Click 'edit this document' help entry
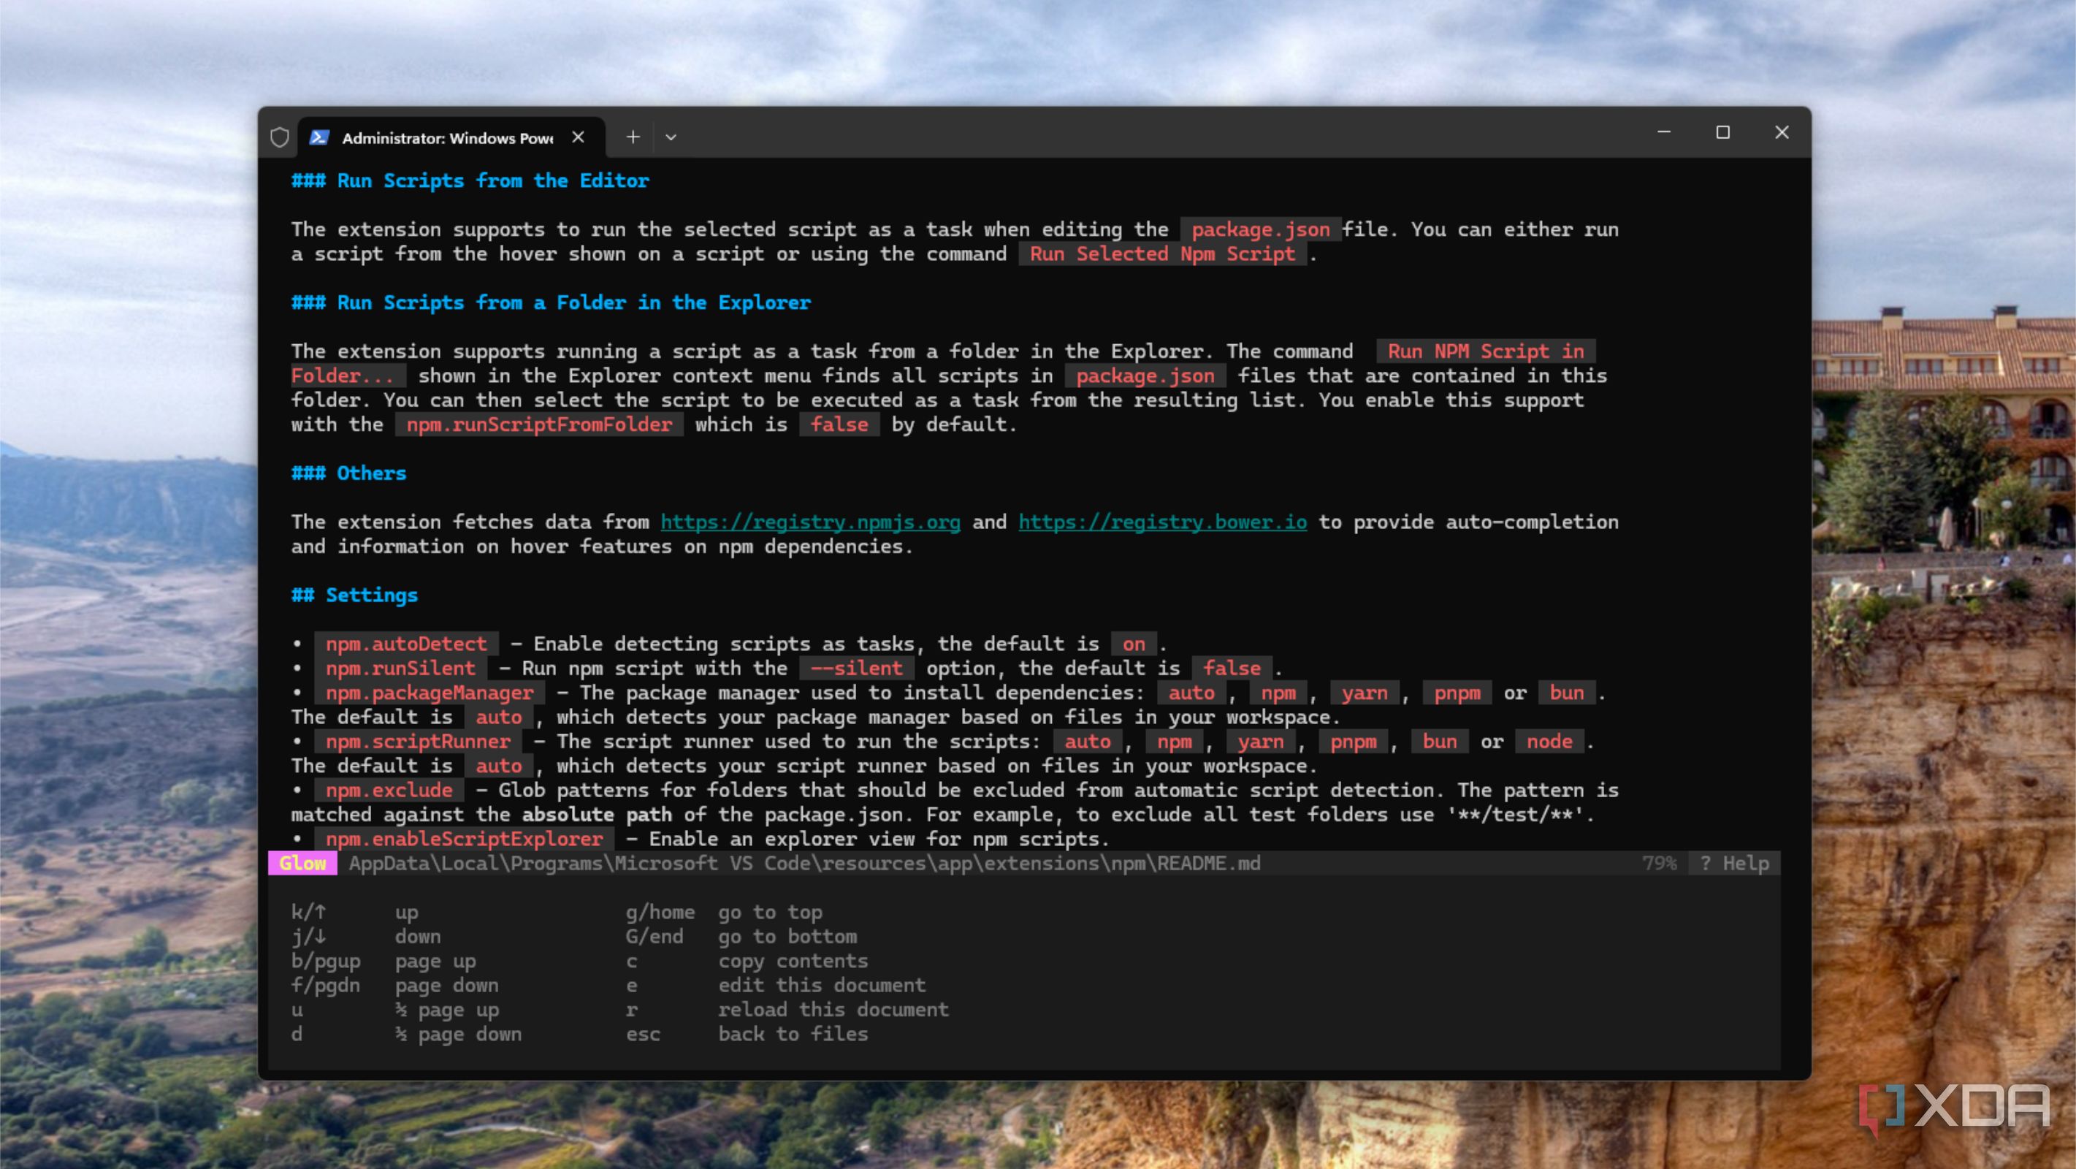This screenshot has height=1169, width=2076. click(x=822, y=985)
